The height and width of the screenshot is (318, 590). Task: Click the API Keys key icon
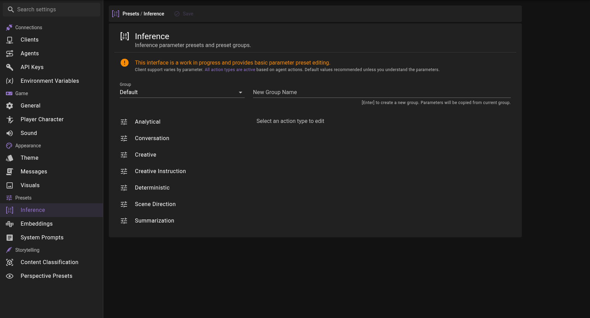pos(10,67)
